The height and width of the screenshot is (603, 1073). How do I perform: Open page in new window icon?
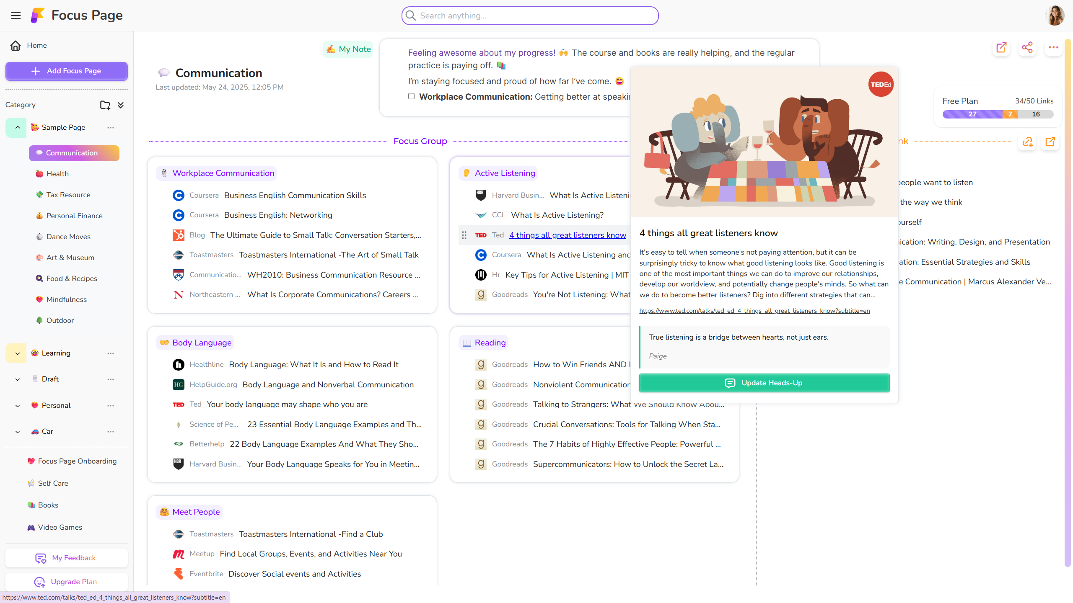coord(1001,47)
